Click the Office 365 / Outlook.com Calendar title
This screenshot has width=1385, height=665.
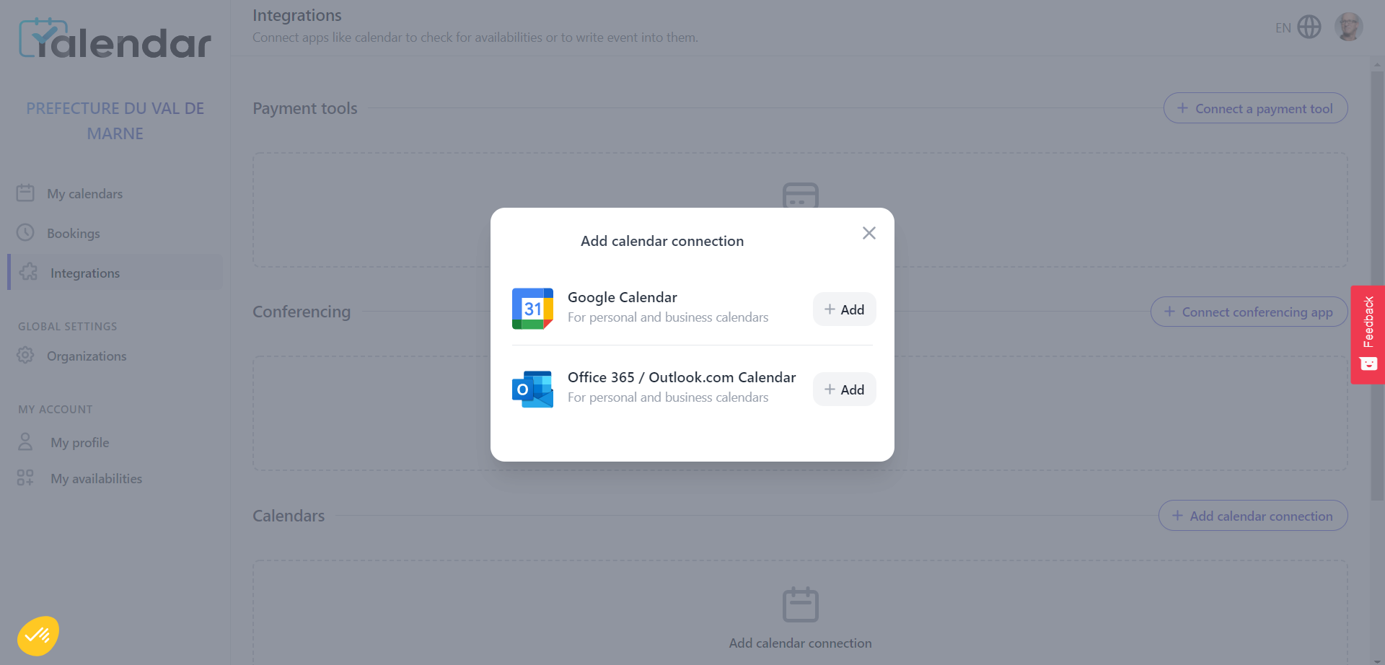click(x=682, y=377)
